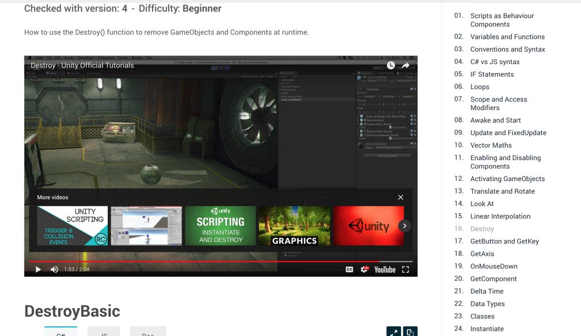Open Scripts as Behaviour Components lesson
Screen dimensions: 581x336
(502, 20)
